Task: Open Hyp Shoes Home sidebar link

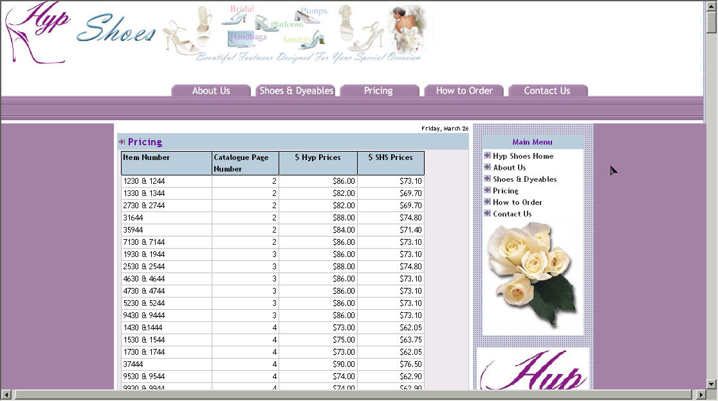Action: (522, 156)
